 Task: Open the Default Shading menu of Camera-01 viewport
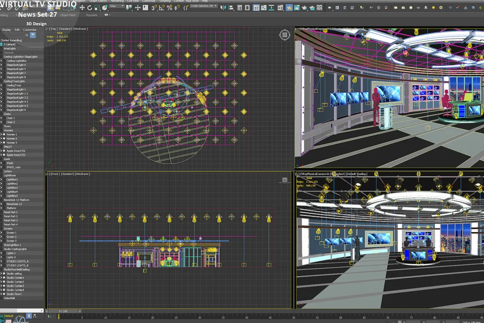pos(356,174)
